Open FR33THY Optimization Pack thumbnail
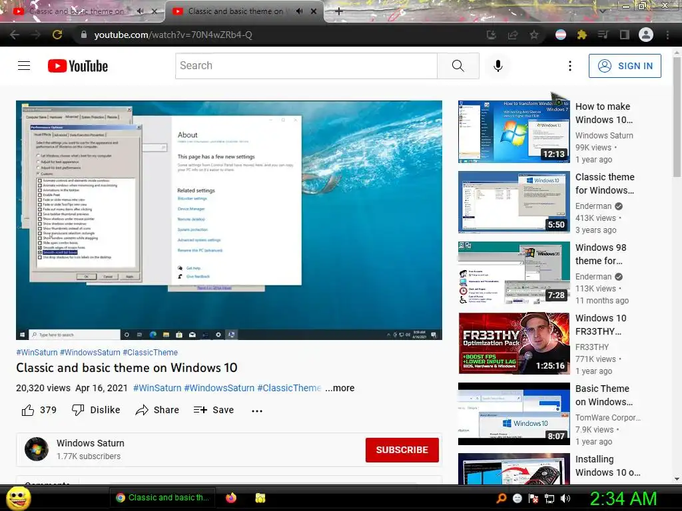This screenshot has height=511, width=682. (x=513, y=343)
